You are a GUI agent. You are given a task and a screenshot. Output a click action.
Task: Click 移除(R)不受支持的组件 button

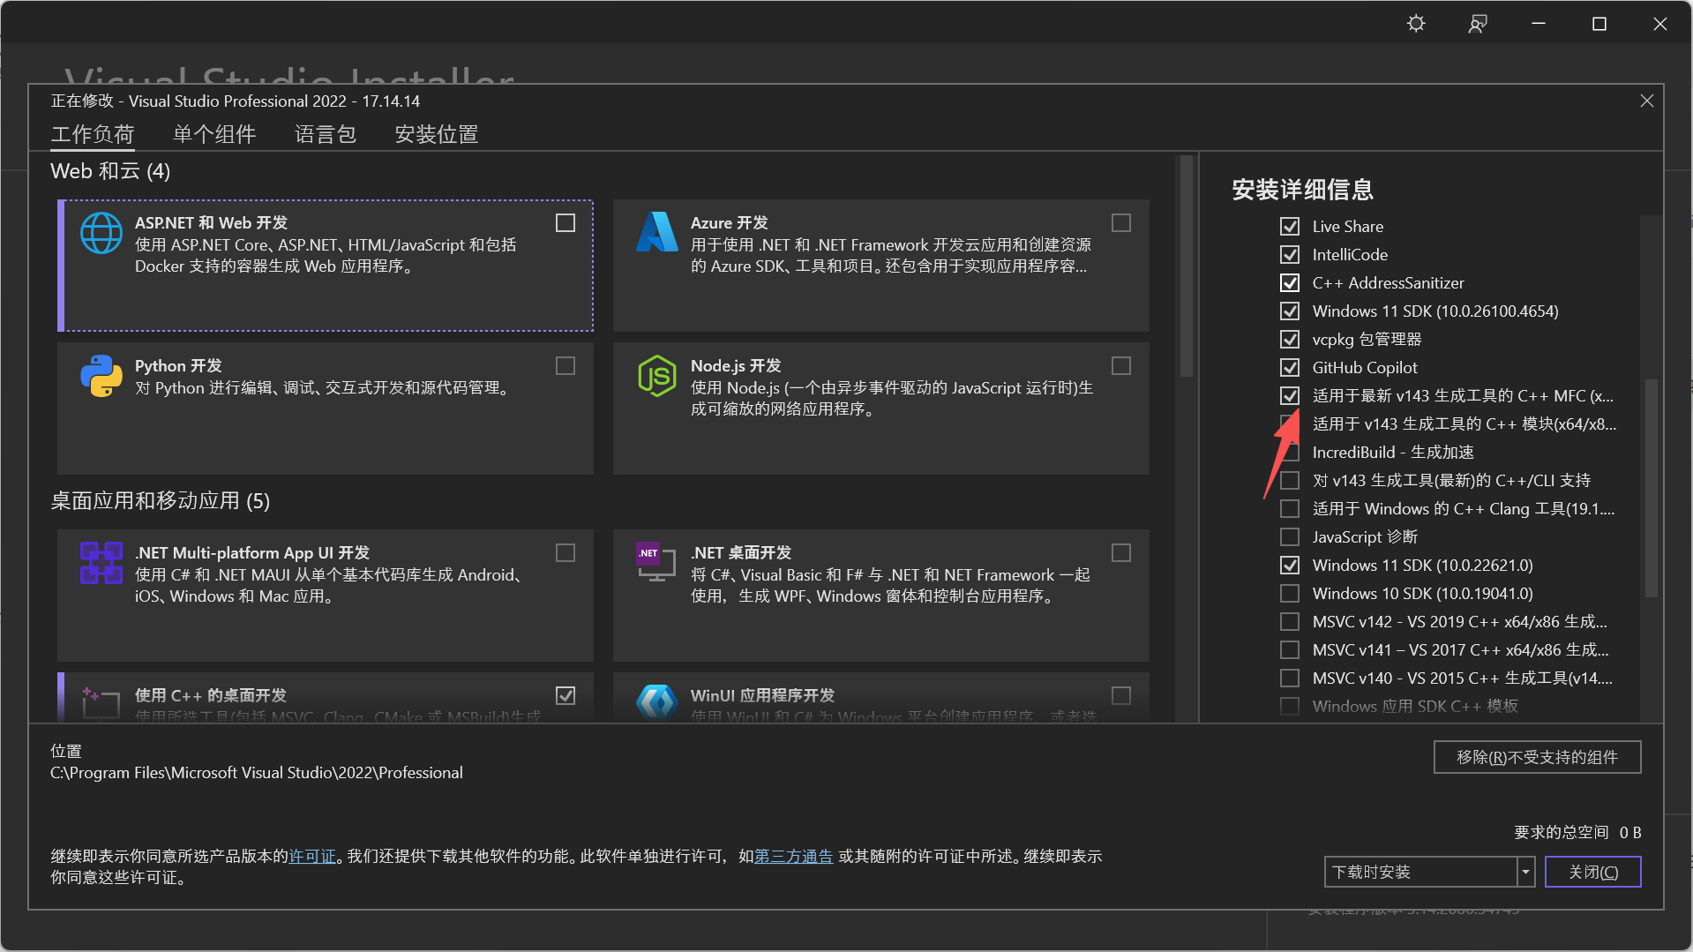(x=1537, y=757)
